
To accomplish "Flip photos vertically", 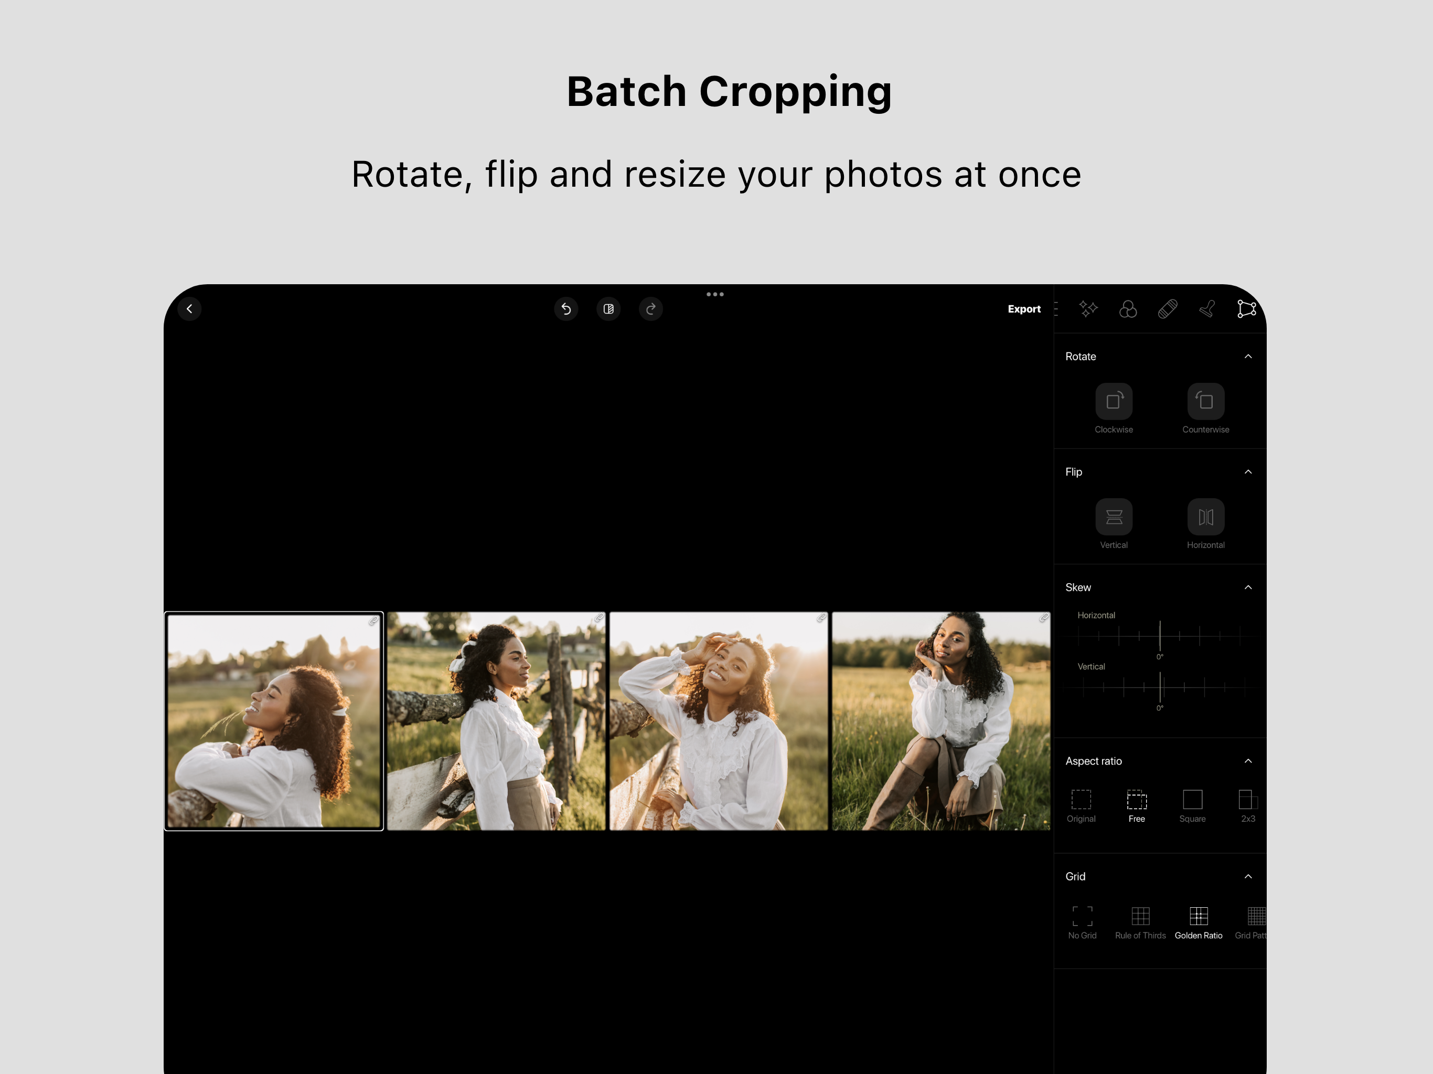I will 1113,516.
